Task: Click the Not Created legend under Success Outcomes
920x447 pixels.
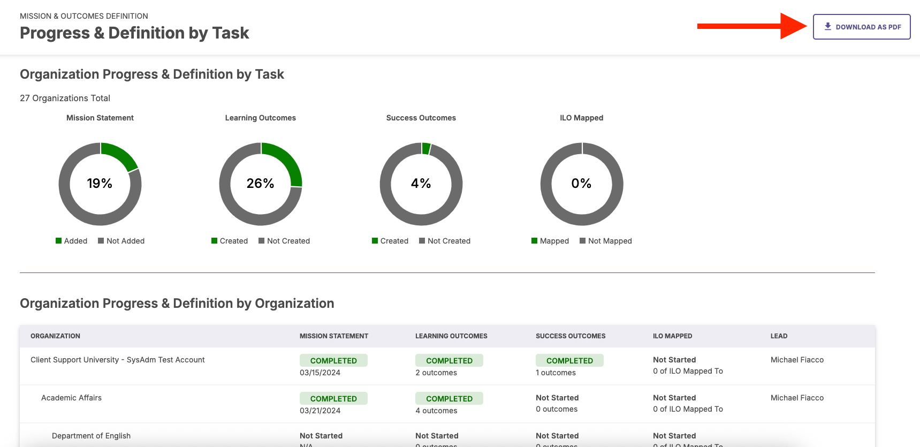Action: (445, 241)
